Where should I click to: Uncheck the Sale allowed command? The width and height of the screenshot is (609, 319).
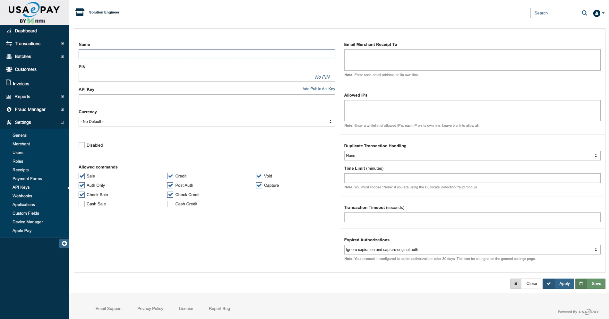(x=81, y=176)
